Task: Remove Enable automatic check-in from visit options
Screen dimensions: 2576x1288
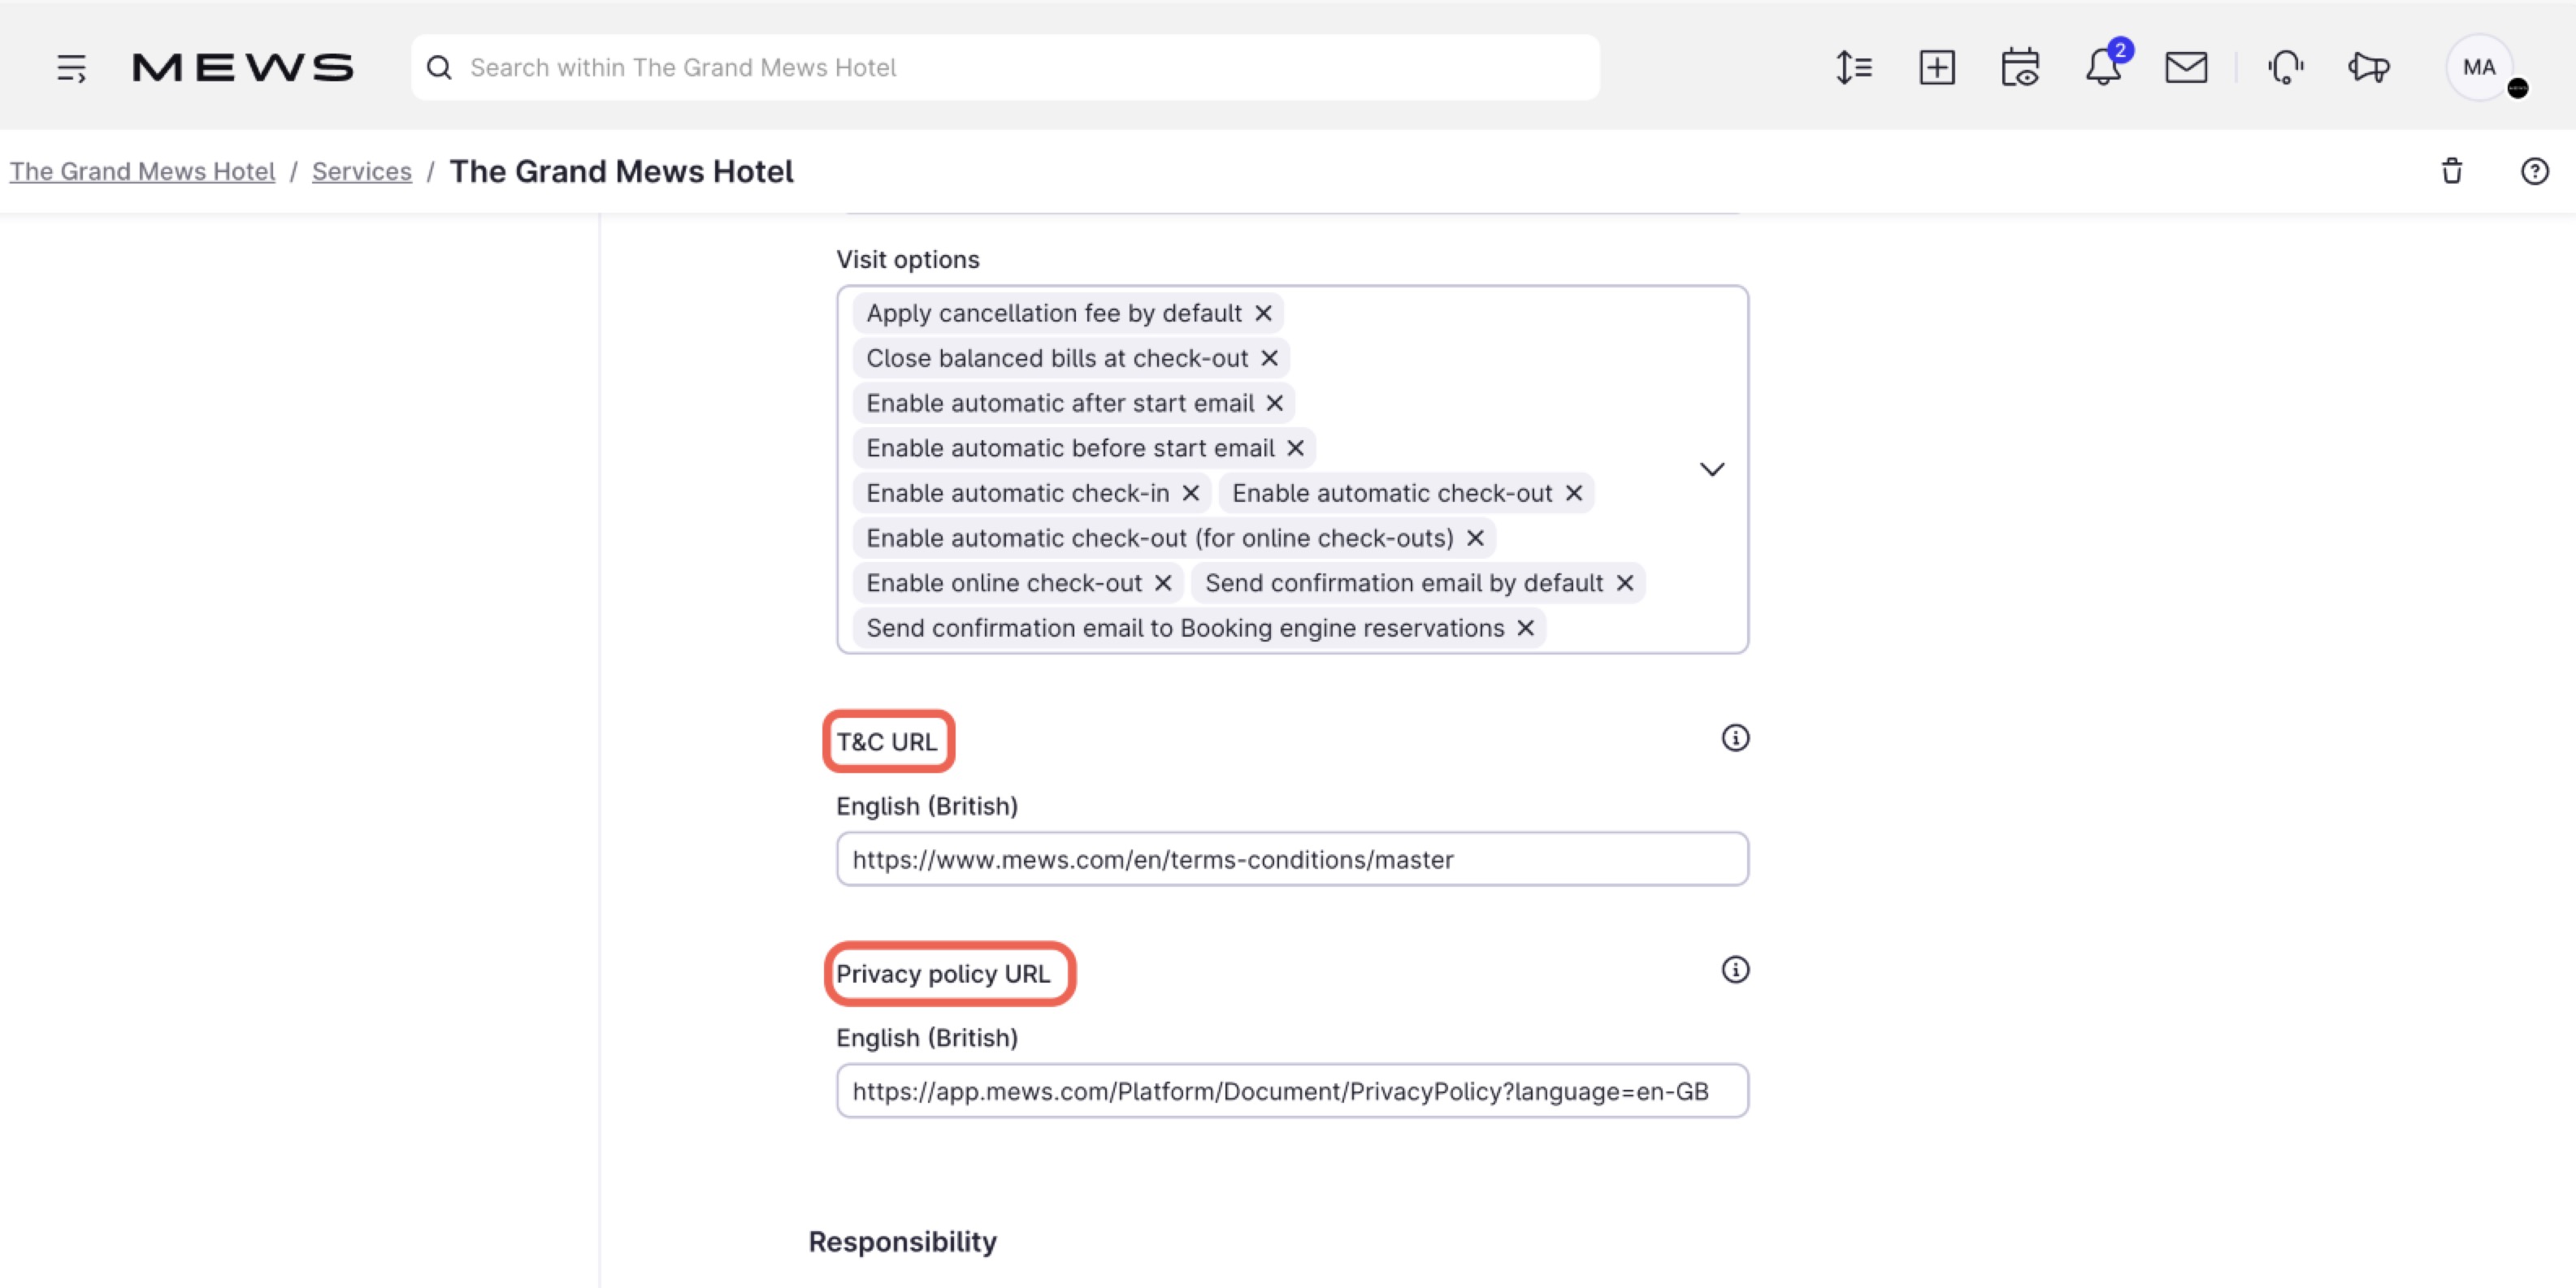Action: [1190, 493]
